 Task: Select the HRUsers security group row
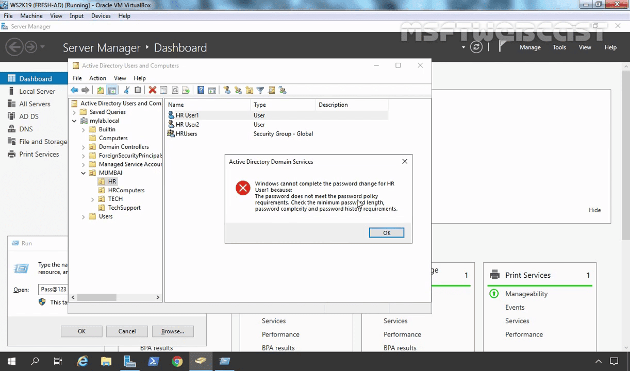[x=278, y=134]
